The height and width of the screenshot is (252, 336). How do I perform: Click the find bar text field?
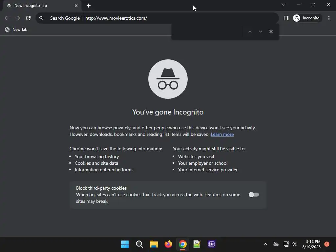point(207,31)
